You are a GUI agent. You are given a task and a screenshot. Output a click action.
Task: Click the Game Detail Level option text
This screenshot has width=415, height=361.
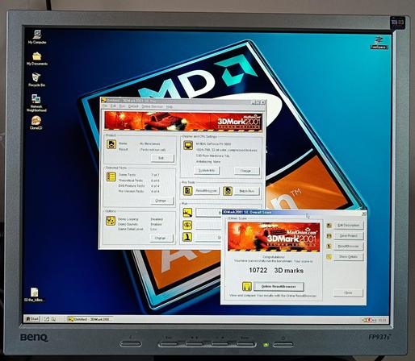coord(131,229)
